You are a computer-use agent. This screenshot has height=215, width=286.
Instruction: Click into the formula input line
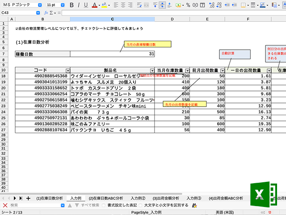(x=174, y=13)
